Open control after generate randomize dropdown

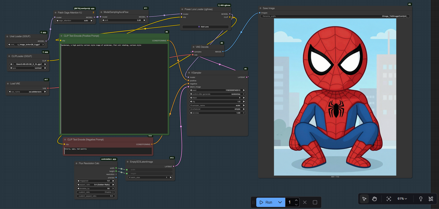pyautogui.click(x=218, y=94)
